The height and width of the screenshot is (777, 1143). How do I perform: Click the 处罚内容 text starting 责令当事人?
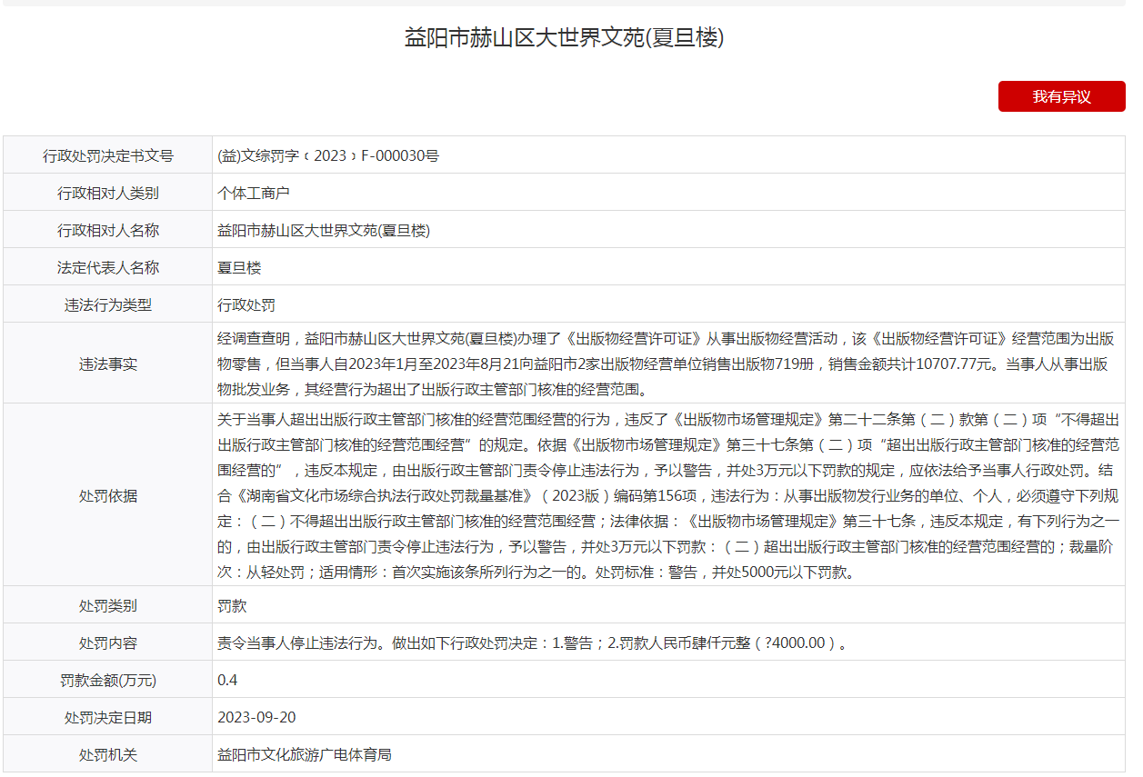pyautogui.click(x=535, y=643)
